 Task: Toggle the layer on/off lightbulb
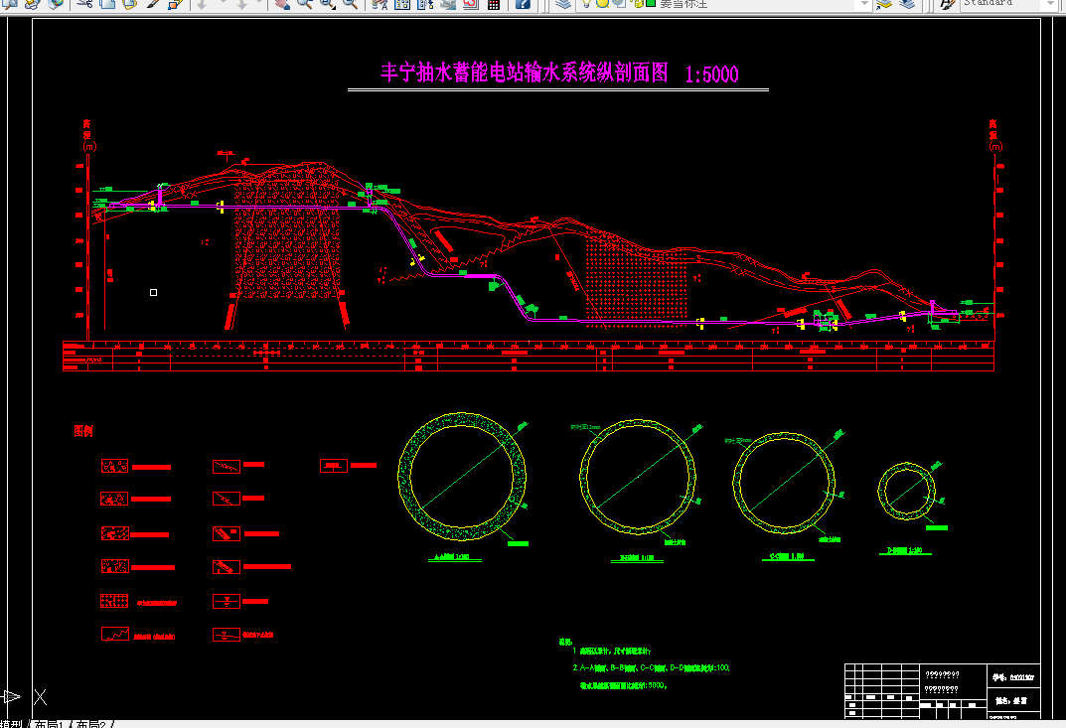[x=587, y=3]
